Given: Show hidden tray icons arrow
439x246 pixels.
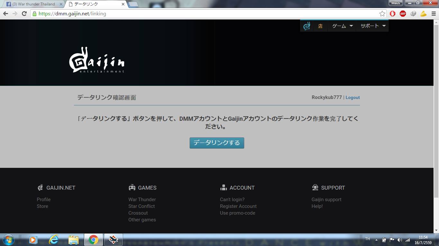Looking at the screenshot, I should click(376, 240).
